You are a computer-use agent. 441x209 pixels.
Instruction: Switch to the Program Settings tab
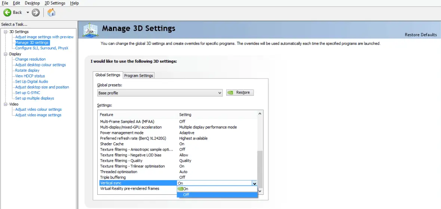[139, 76]
